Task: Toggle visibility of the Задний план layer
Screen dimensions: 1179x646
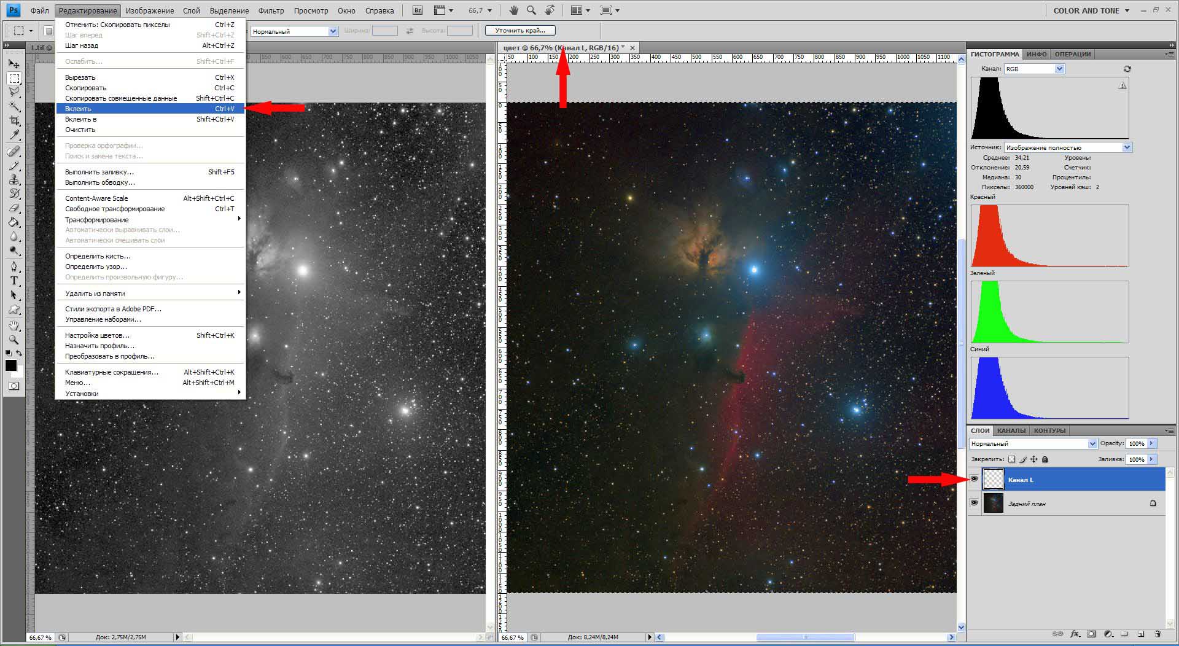Action: tap(974, 503)
